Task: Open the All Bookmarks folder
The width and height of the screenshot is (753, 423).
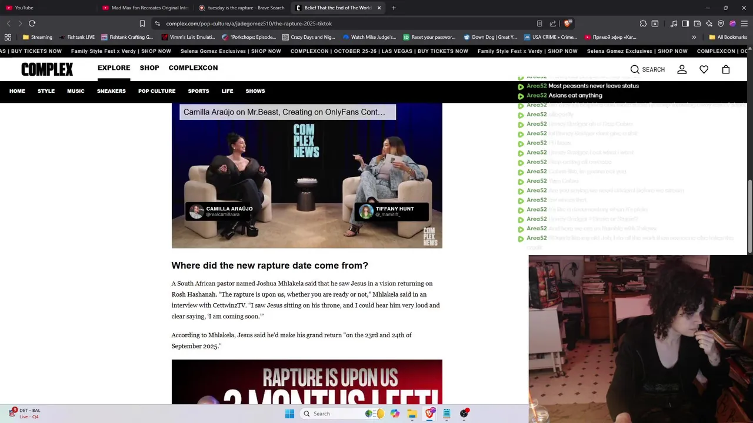Action: coord(728,37)
